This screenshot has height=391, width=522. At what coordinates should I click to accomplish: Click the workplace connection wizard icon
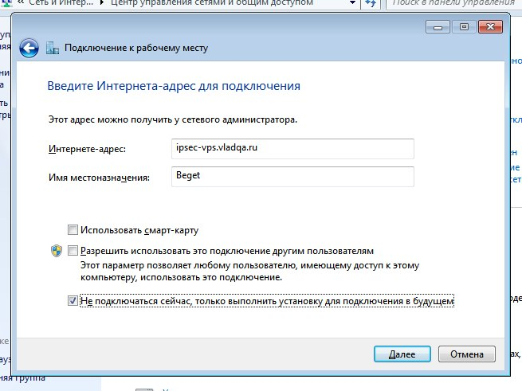[x=53, y=48]
